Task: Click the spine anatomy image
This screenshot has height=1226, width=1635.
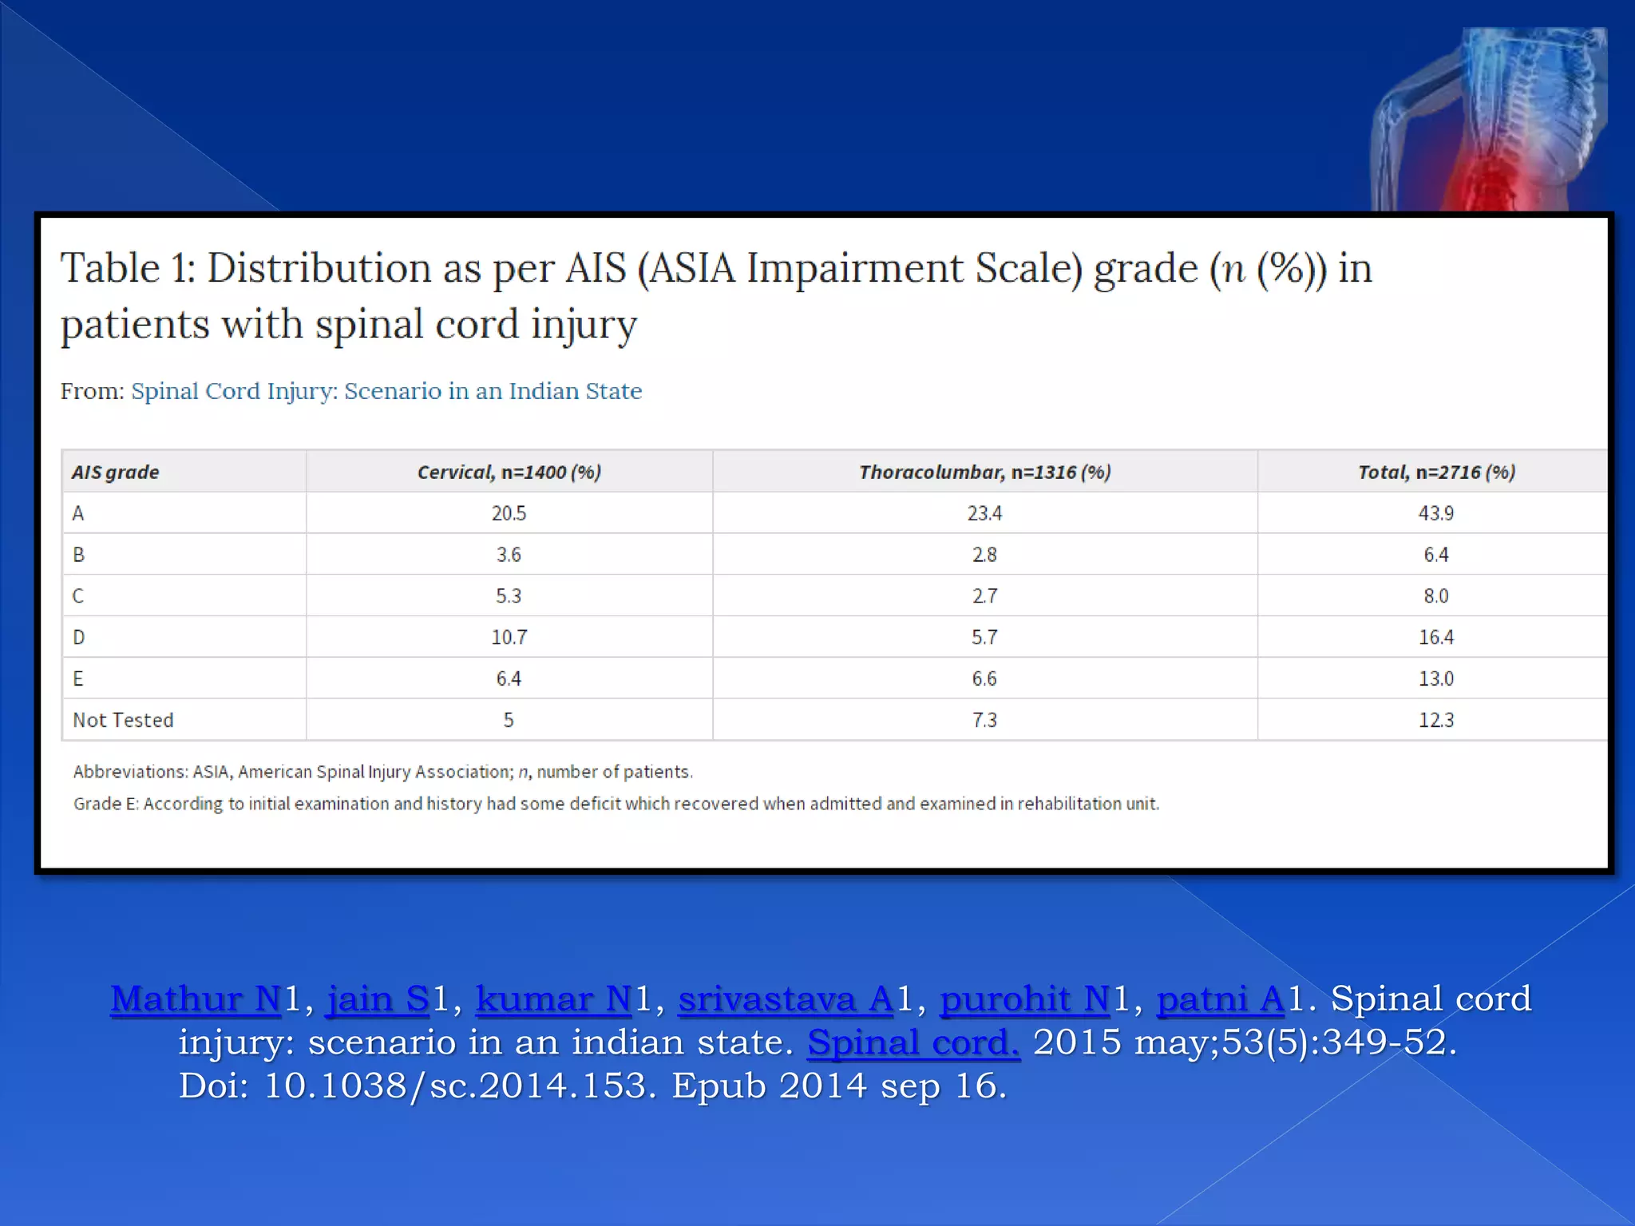Action: click(1490, 120)
